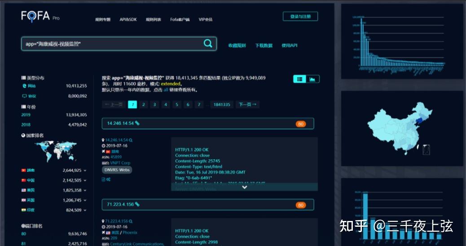
Task: Go to results page 7
Action: click(x=199, y=105)
